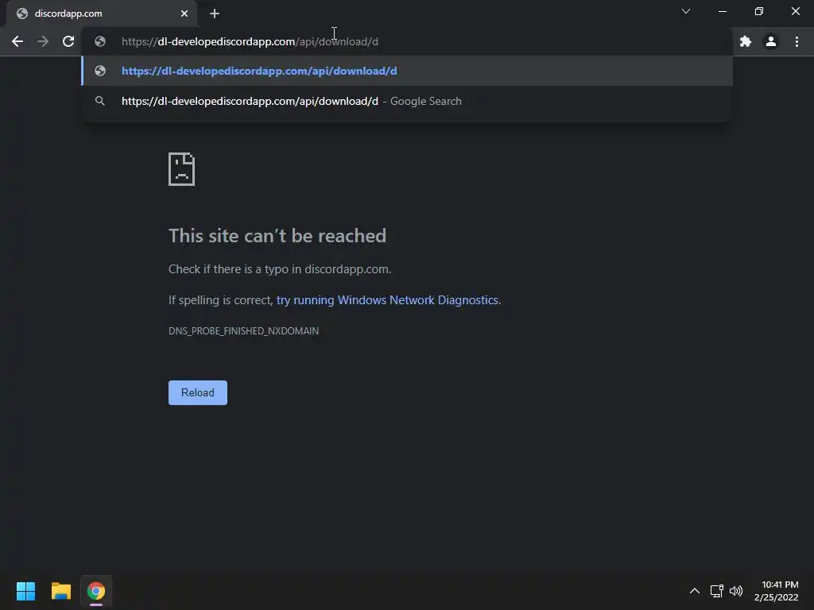
Task: Choose the Google Search suggestion
Action: (407, 101)
